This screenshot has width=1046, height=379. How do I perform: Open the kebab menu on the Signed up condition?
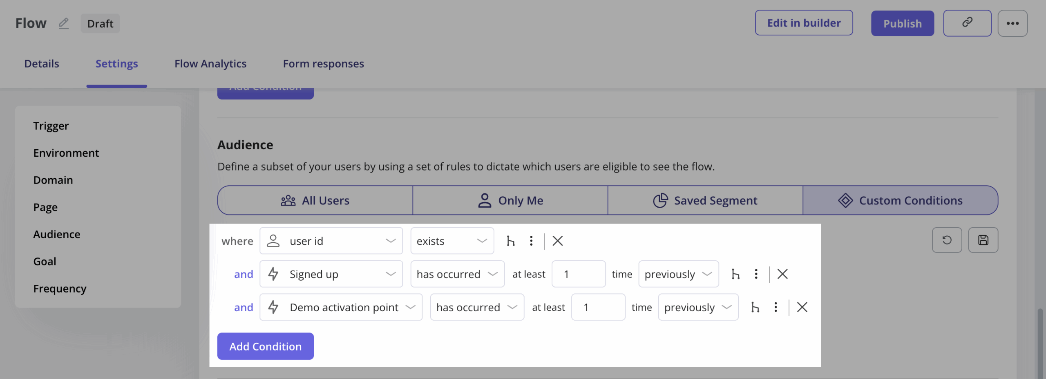click(755, 274)
